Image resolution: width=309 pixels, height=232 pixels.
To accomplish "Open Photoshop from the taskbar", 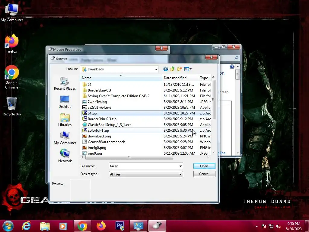I will (120, 226).
